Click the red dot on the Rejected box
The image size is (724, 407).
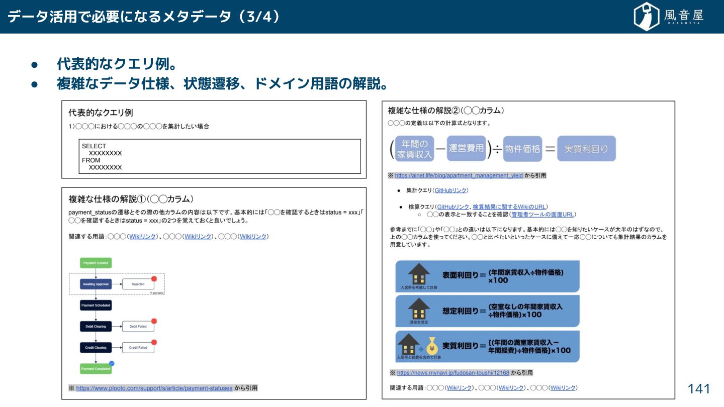154,279
